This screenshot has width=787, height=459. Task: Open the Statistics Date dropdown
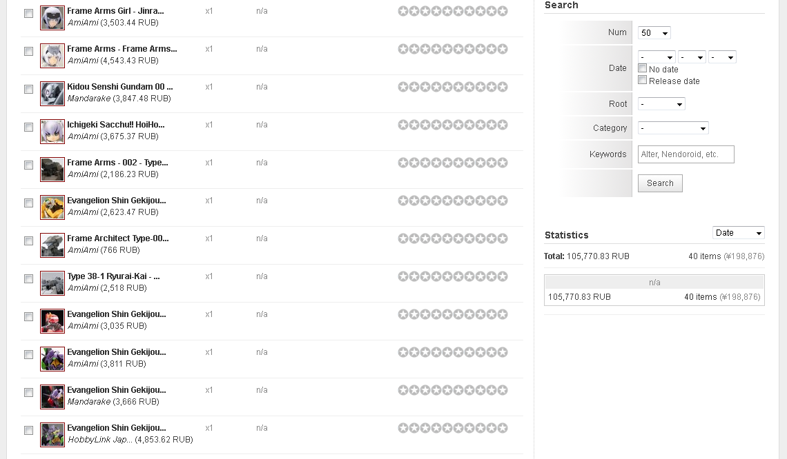[x=738, y=233]
